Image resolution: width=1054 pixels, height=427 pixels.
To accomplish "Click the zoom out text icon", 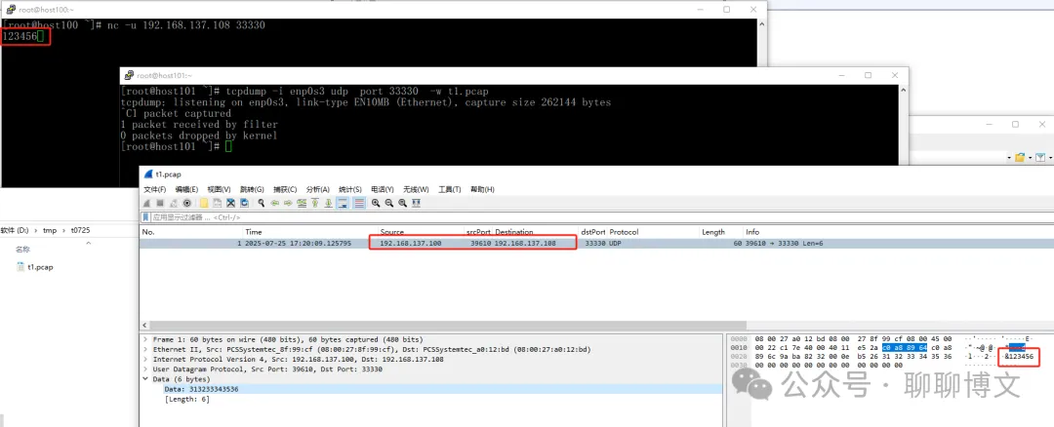I will 389,203.
